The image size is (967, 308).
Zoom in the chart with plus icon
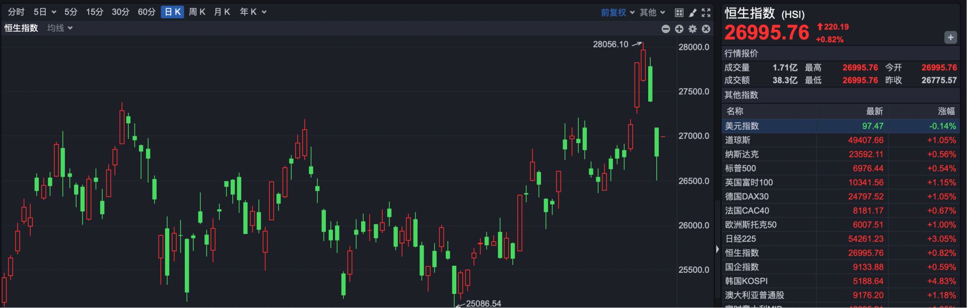(x=679, y=29)
